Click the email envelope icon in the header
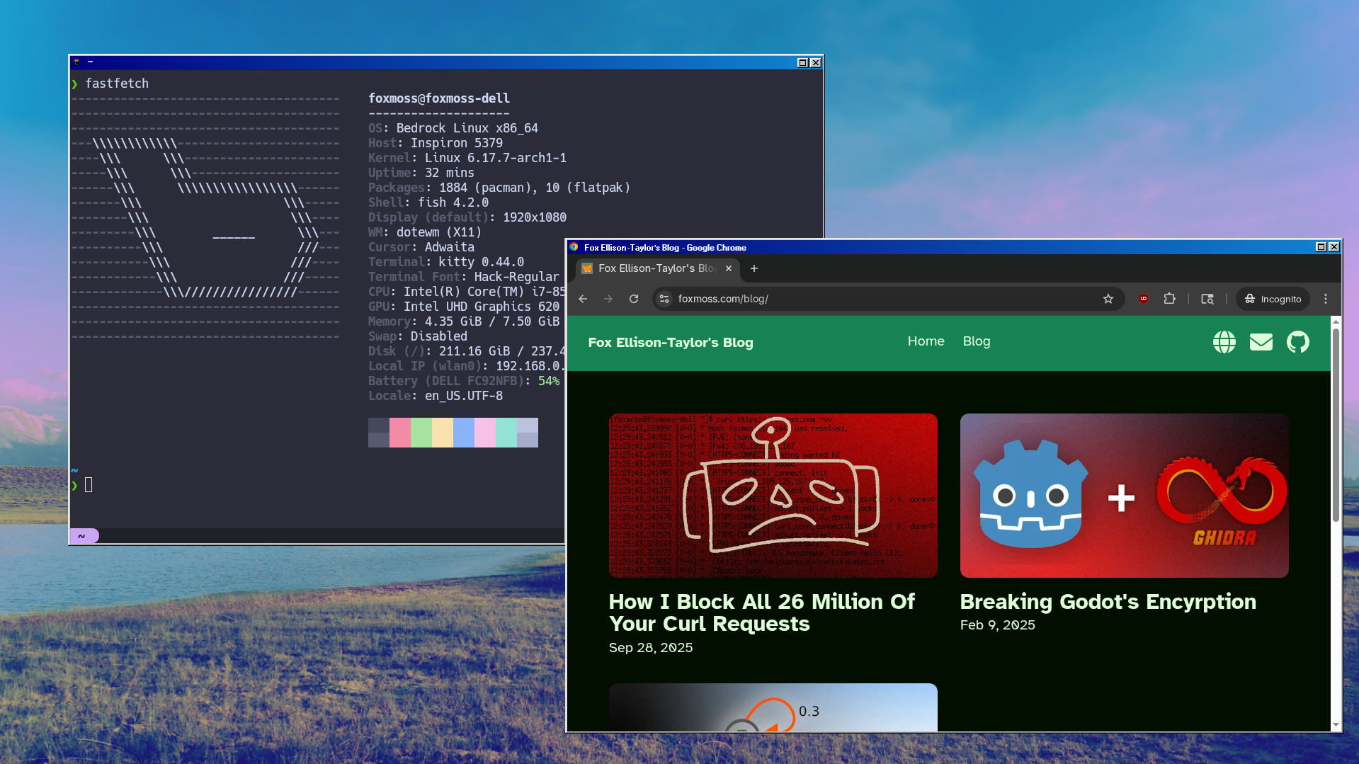This screenshot has width=1359, height=764. (1261, 342)
